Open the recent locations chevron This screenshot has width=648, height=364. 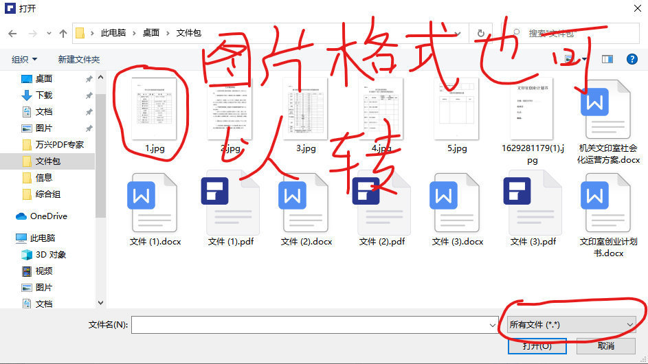click(49, 34)
